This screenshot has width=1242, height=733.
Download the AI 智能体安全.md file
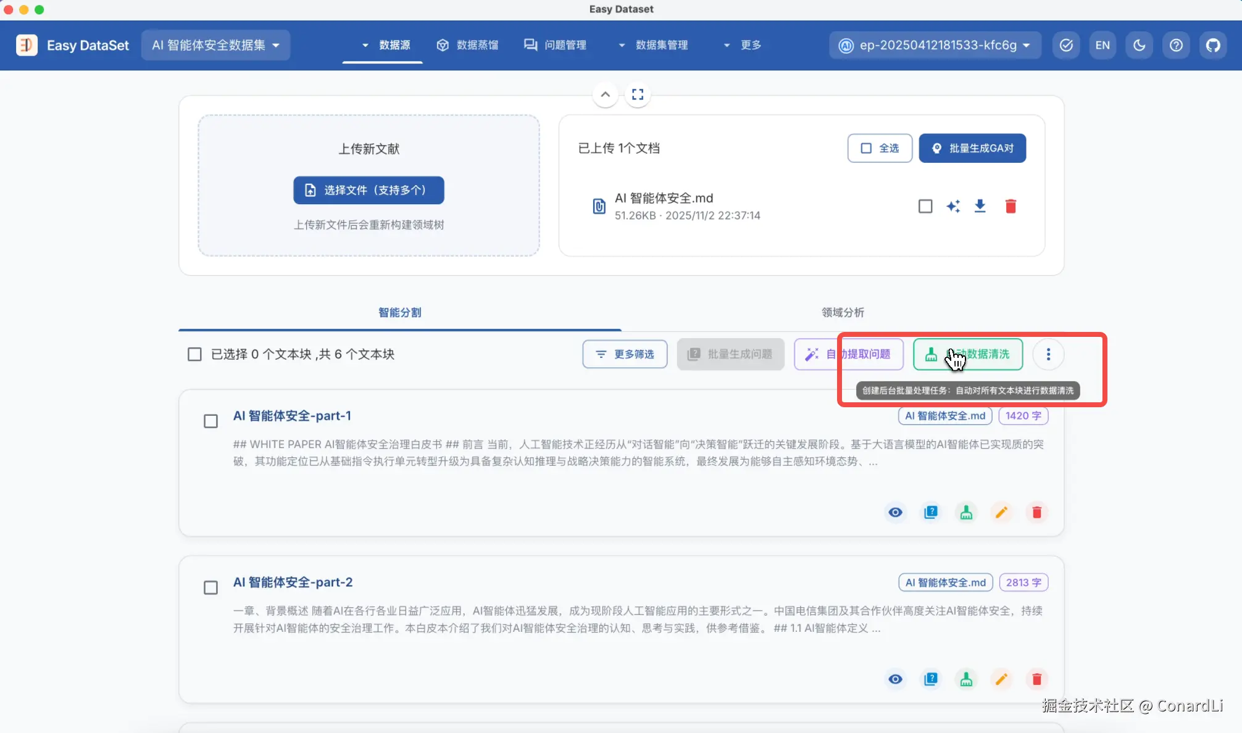[980, 206]
